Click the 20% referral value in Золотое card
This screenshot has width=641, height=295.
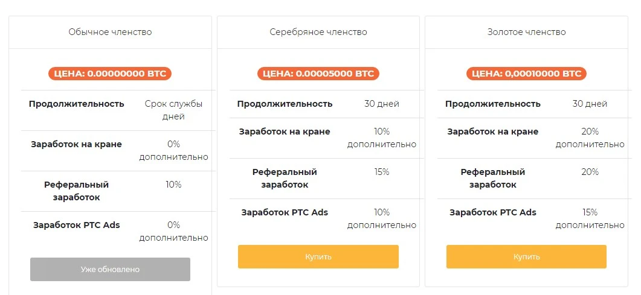tap(590, 172)
